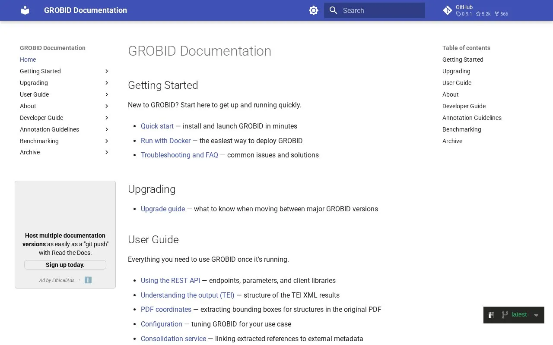553x345 pixels.
Task: Toggle the light/dark theme switch
Action: click(x=314, y=10)
